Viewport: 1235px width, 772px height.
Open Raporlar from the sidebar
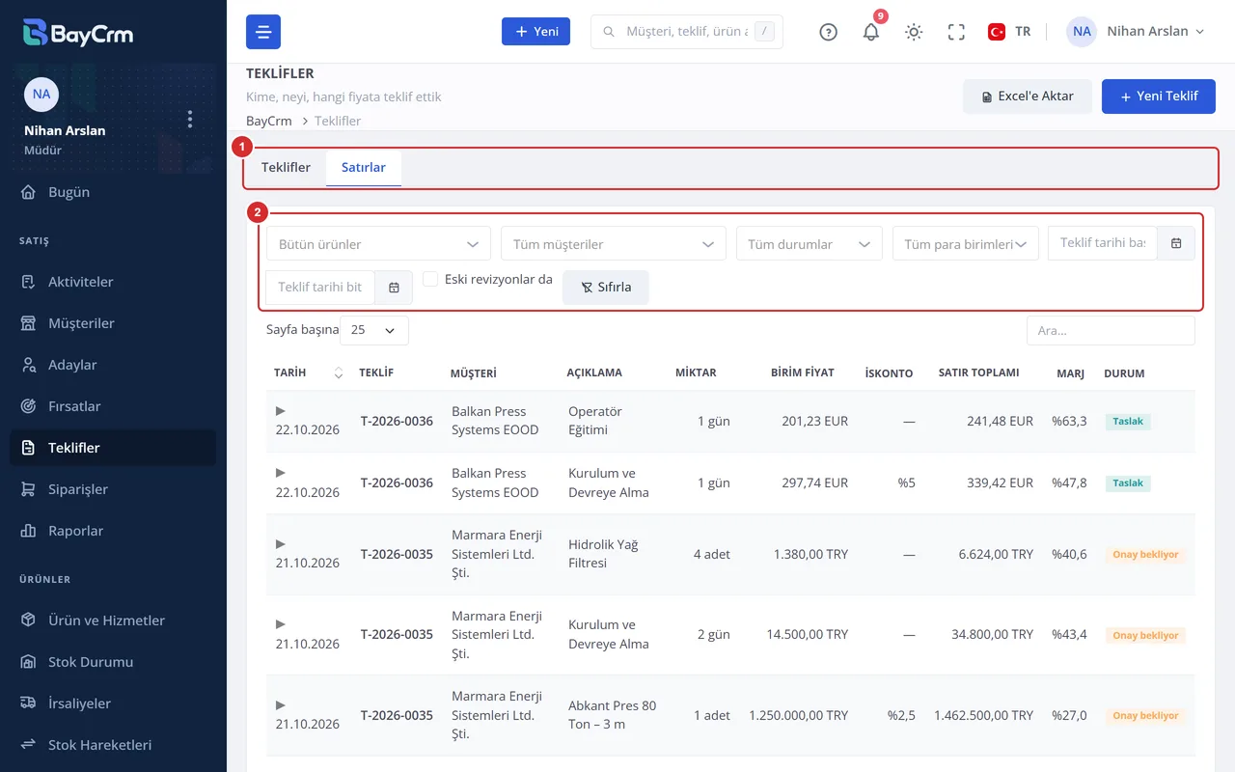pos(113,531)
